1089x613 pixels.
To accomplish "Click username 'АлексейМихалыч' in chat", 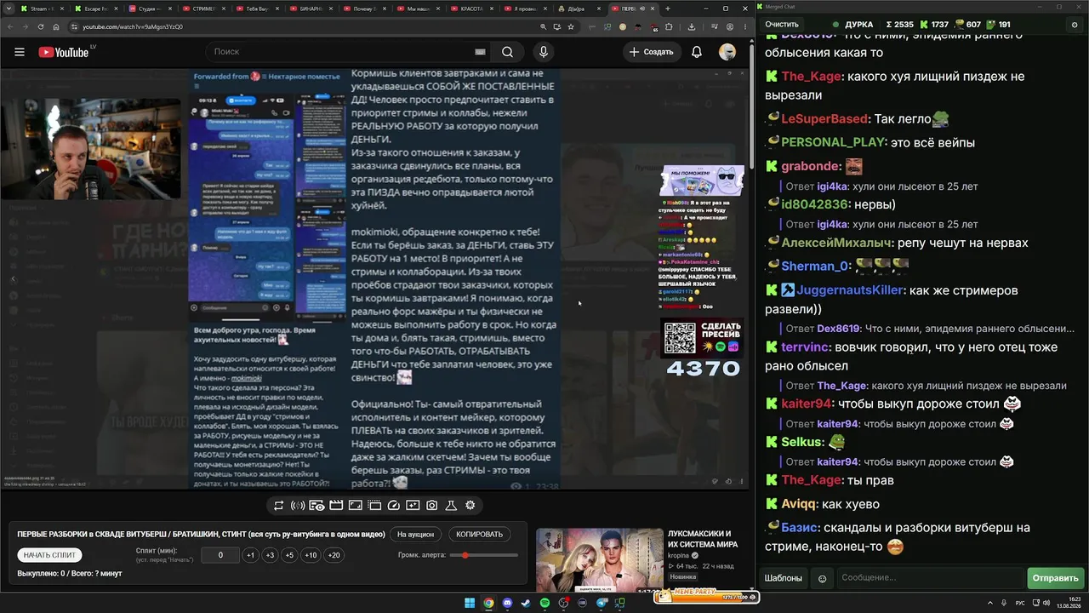I will [837, 243].
